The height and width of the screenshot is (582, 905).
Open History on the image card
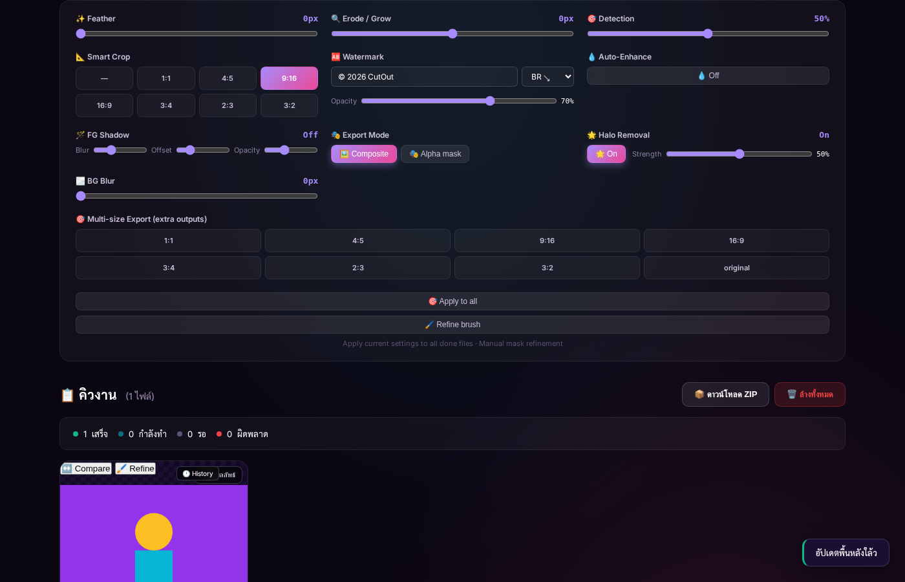(x=198, y=474)
